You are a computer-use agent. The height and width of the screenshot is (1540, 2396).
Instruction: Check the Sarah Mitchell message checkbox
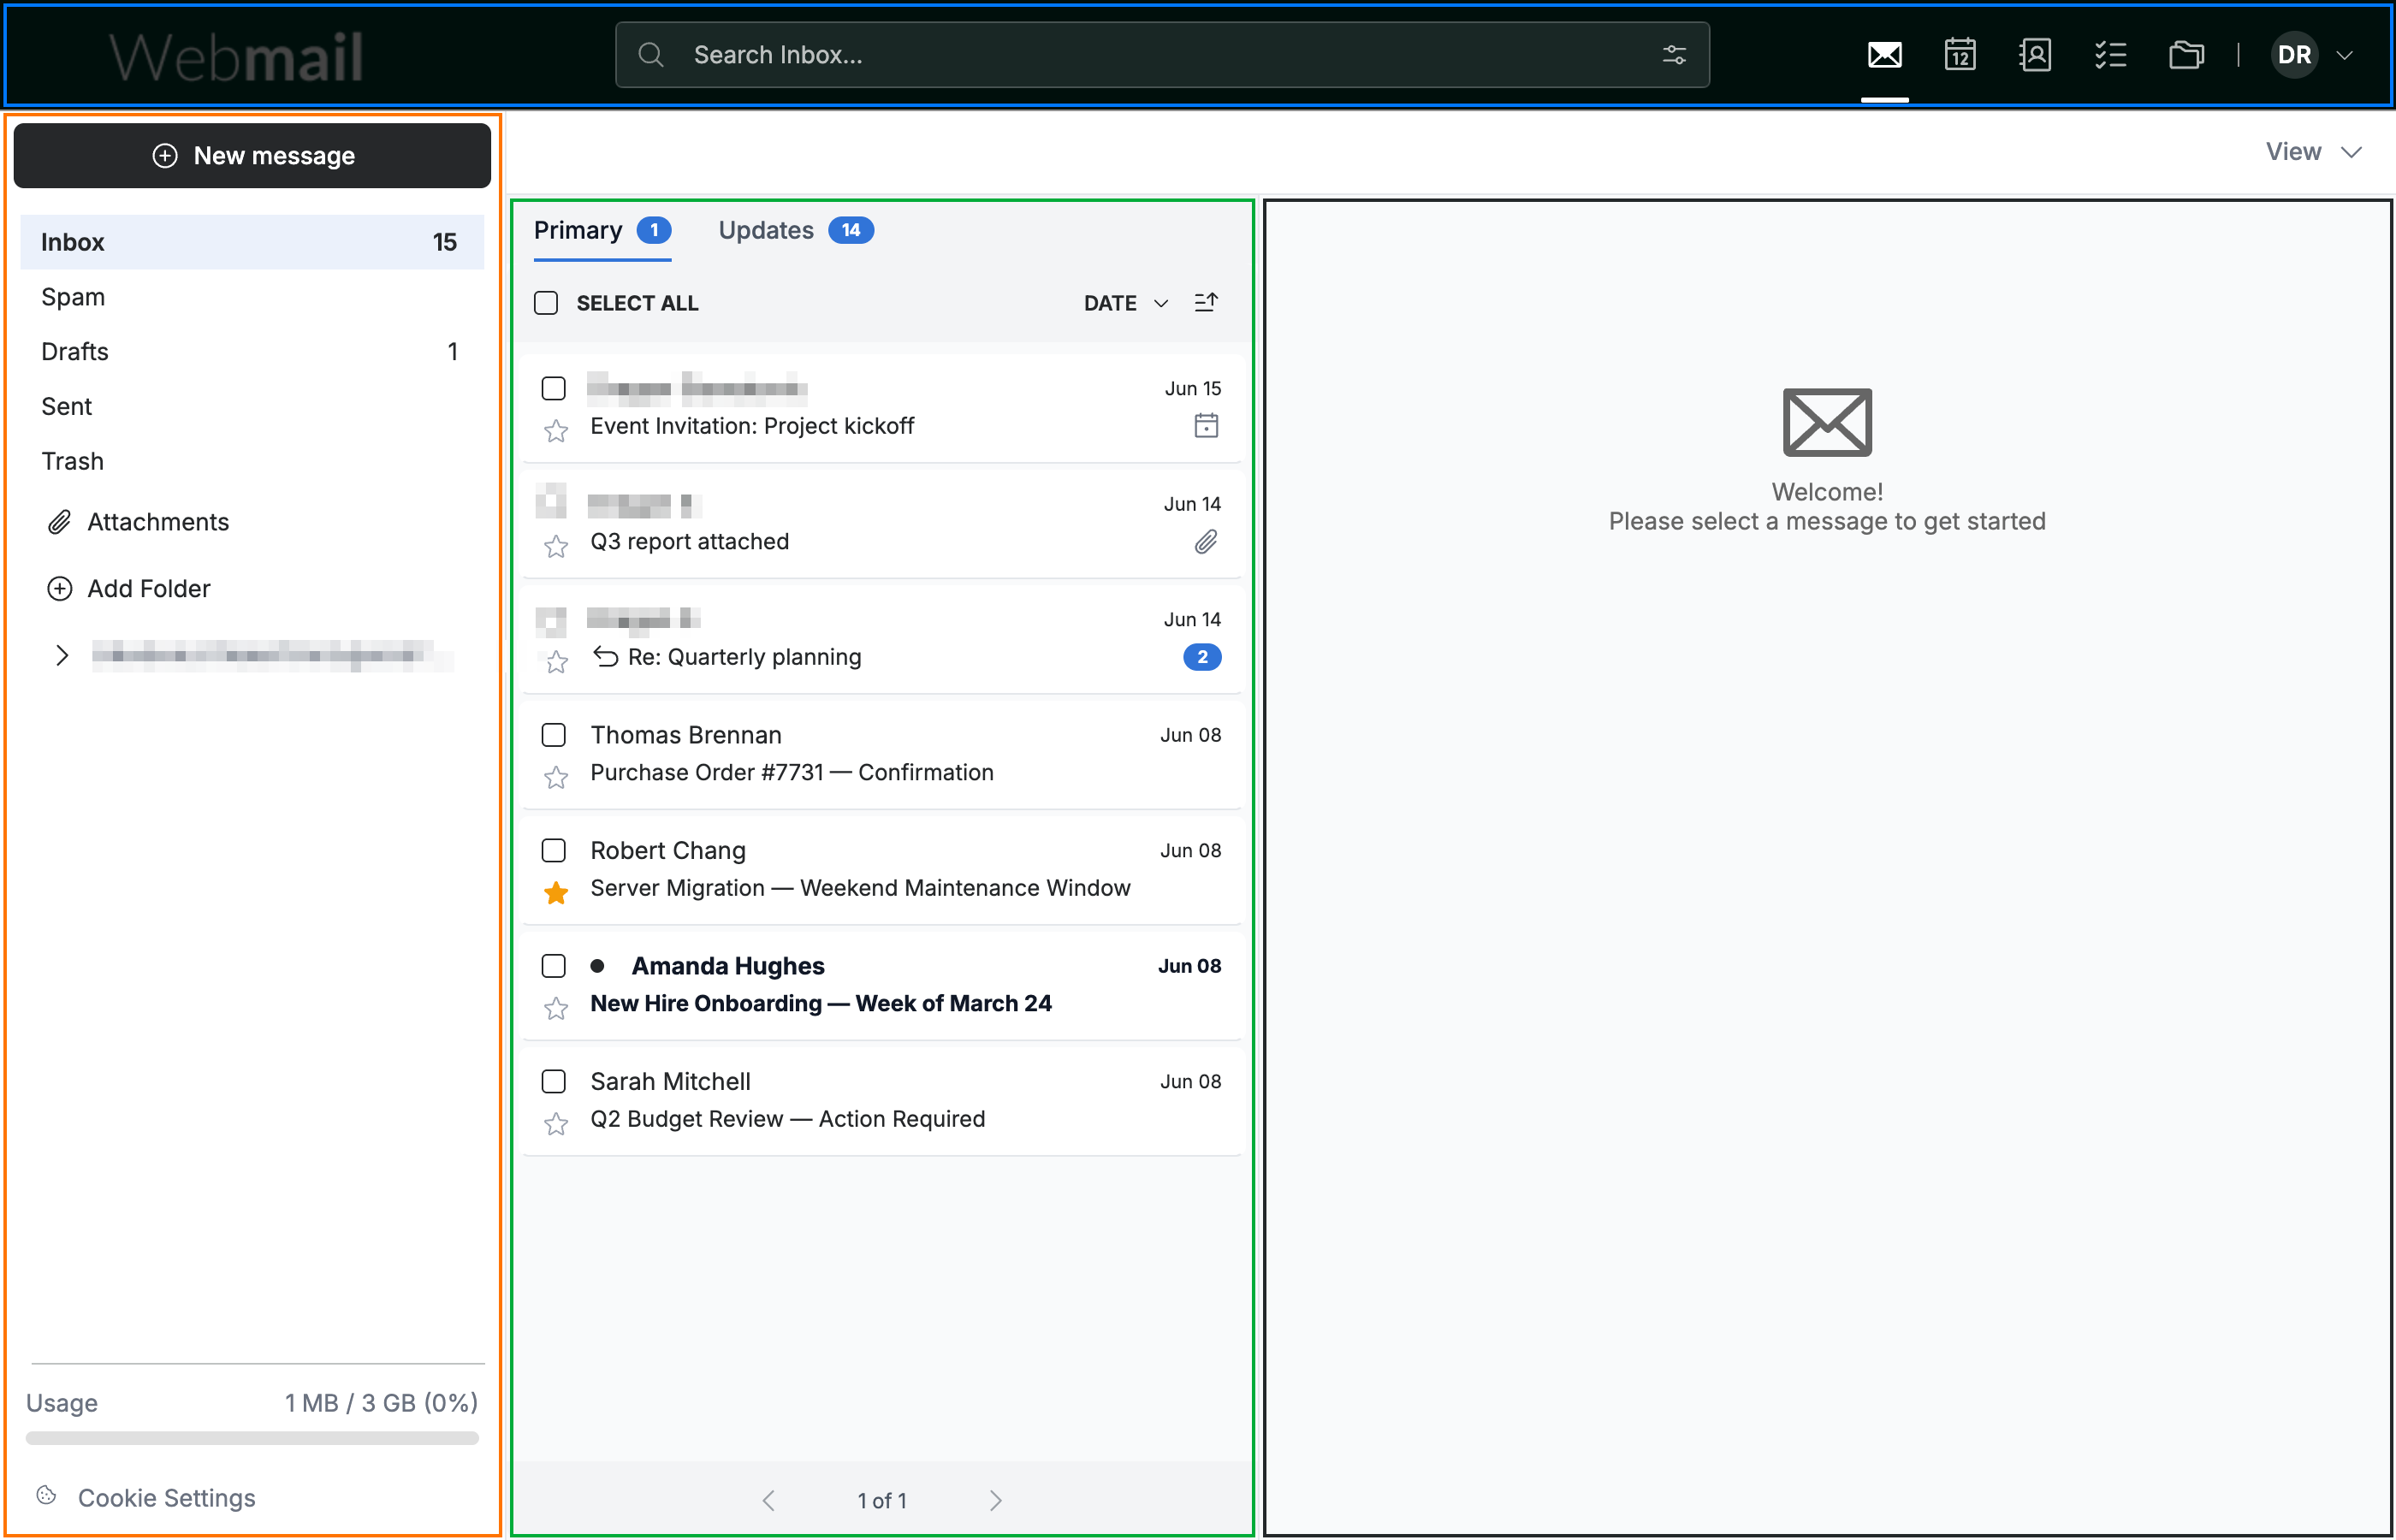[553, 1081]
